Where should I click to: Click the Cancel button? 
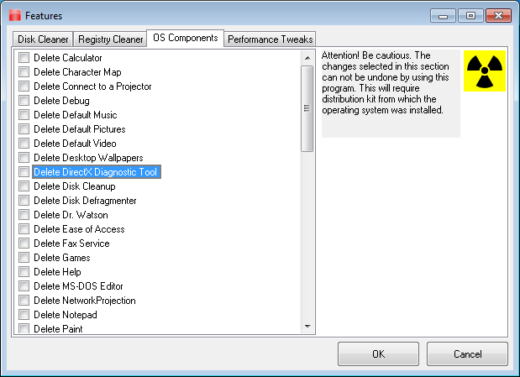(467, 354)
